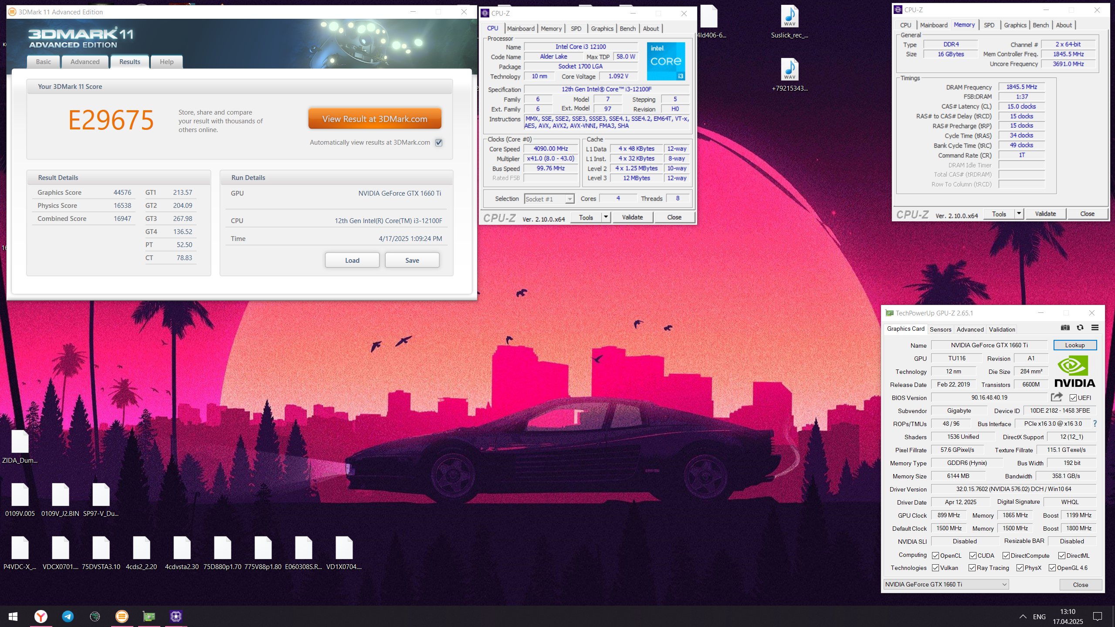The height and width of the screenshot is (627, 1115).
Task: Click the Intel Core i3 logo in CPU-Z
Action: coord(666,61)
